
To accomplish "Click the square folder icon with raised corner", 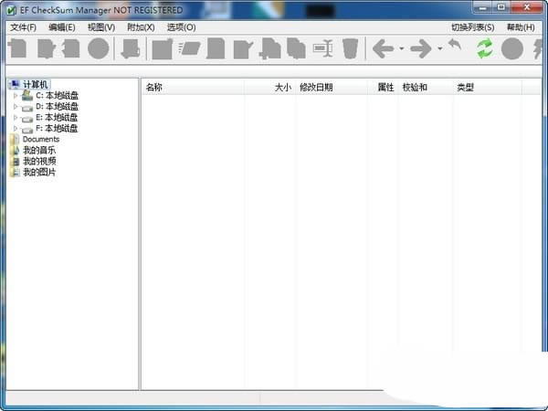I will click(x=163, y=49).
